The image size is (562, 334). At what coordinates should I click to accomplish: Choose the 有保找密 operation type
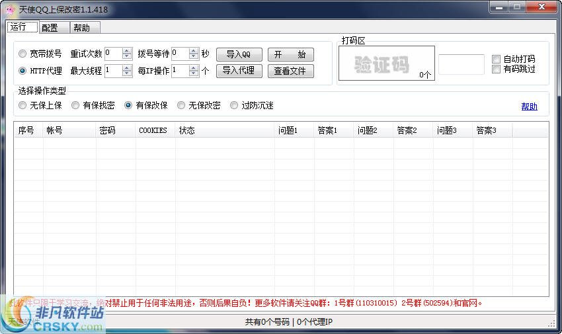coord(93,105)
